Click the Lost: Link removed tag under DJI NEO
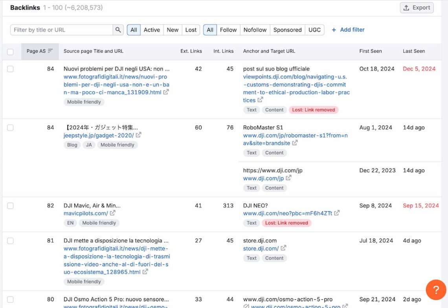Viewport: 448px width, 308px height. [x=286, y=223]
